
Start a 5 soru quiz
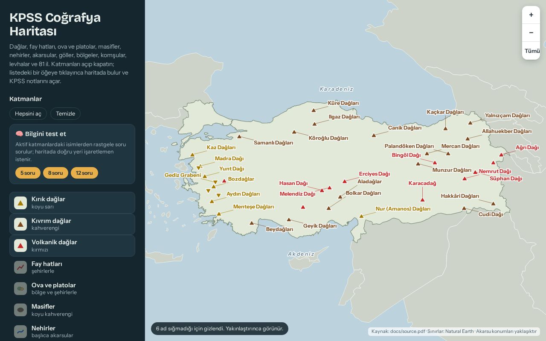(x=28, y=173)
